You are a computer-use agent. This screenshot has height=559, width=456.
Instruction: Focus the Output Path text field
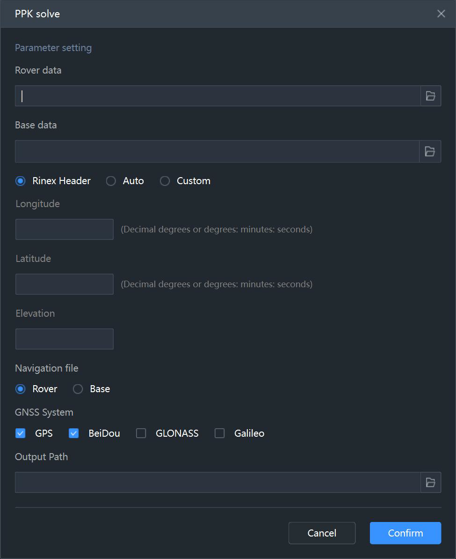tap(218, 482)
